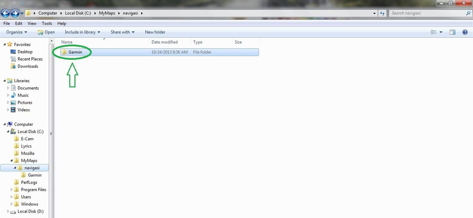Screen dimensions: 473x218
Task: Open Recent Places in Favorites
Action: click(30, 59)
